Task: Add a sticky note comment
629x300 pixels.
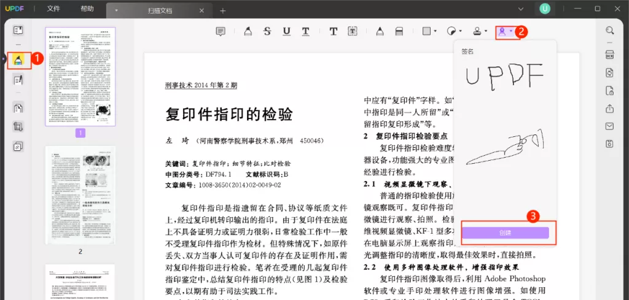Action: (x=221, y=31)
